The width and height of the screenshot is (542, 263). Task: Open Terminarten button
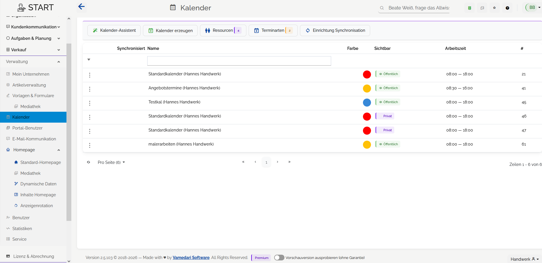tap(273, 30)
